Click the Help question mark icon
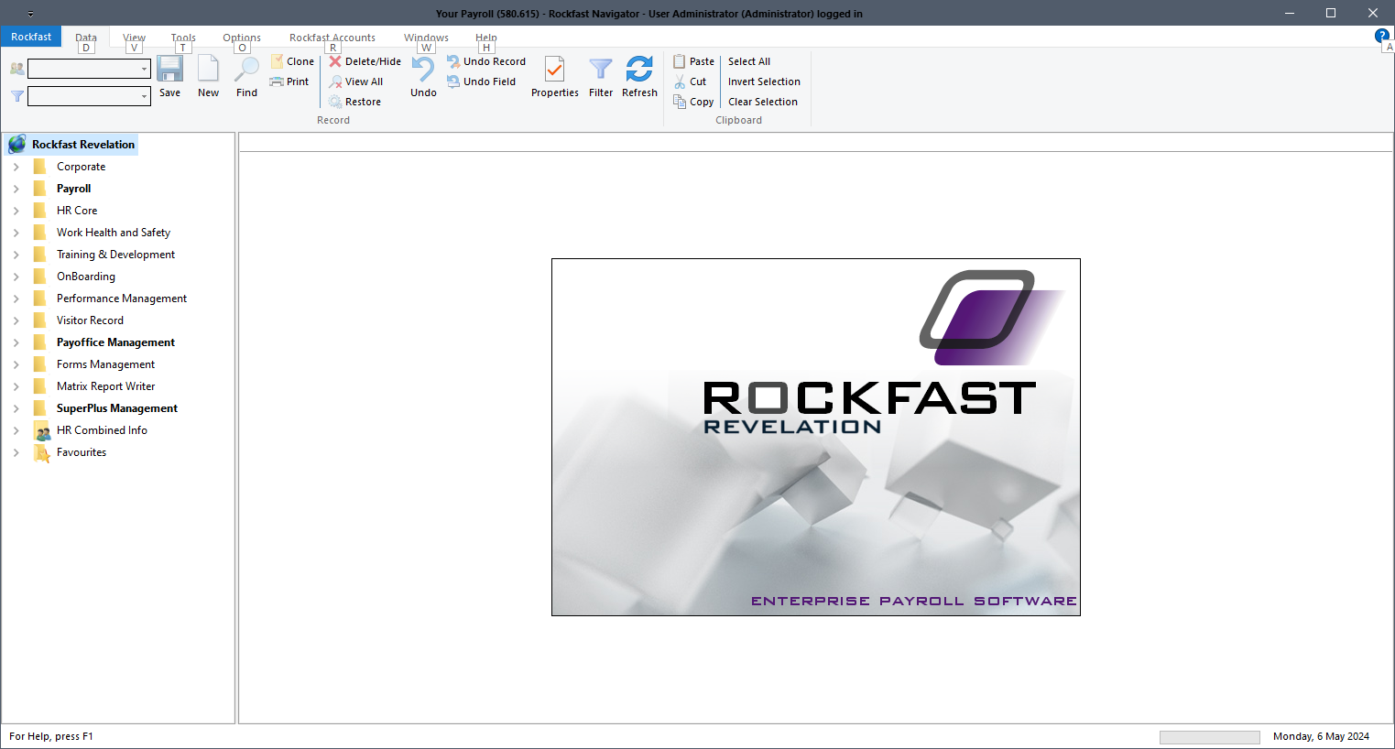 click(1381, 35)
